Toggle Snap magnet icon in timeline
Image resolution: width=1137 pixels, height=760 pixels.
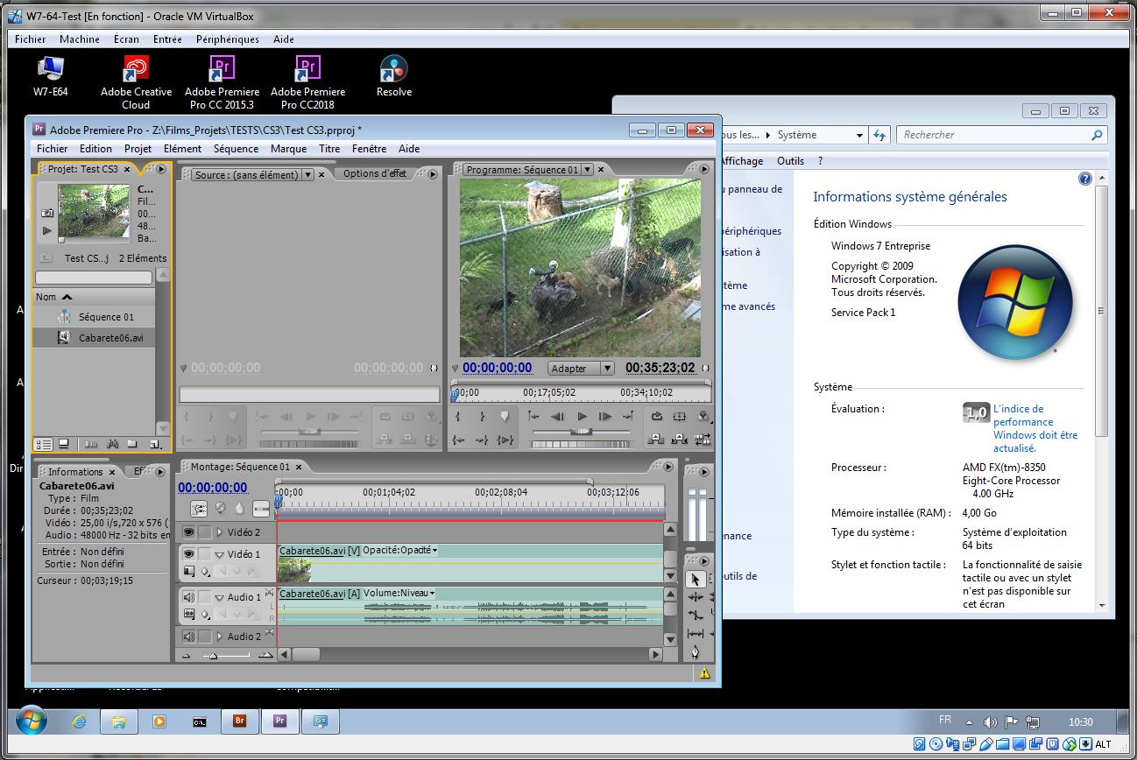pyautogui.click(x=200, y=508)
